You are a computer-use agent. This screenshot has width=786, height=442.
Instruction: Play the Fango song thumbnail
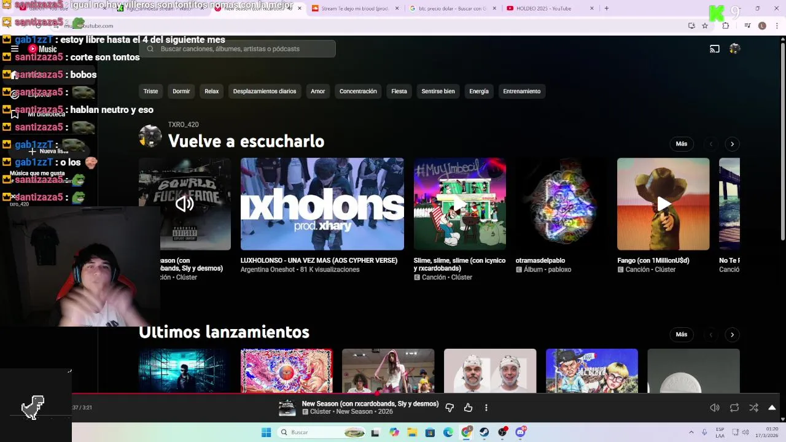tap(663, 204)
